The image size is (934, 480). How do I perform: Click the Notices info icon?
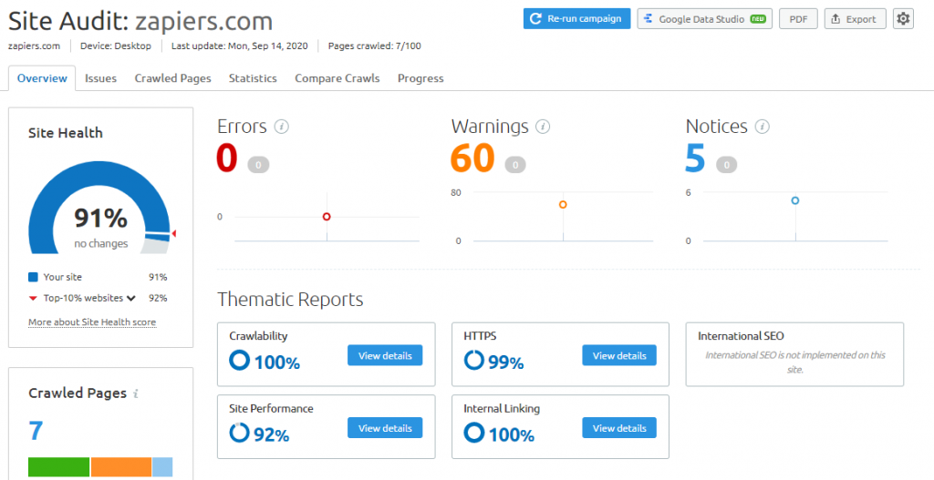(x=762, y=127)
